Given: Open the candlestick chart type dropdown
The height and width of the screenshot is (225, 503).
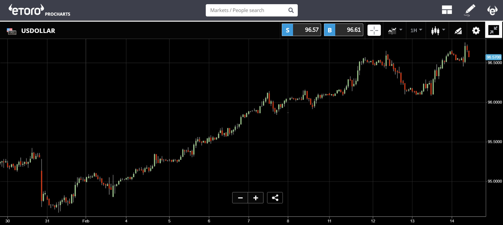Looking at the screenshot, I should point(438,31).
